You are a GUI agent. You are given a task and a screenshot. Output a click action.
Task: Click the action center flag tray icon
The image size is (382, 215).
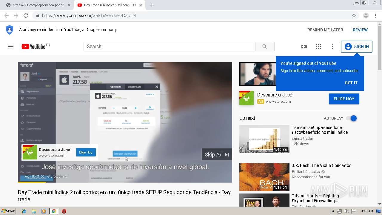coord(354,211)
